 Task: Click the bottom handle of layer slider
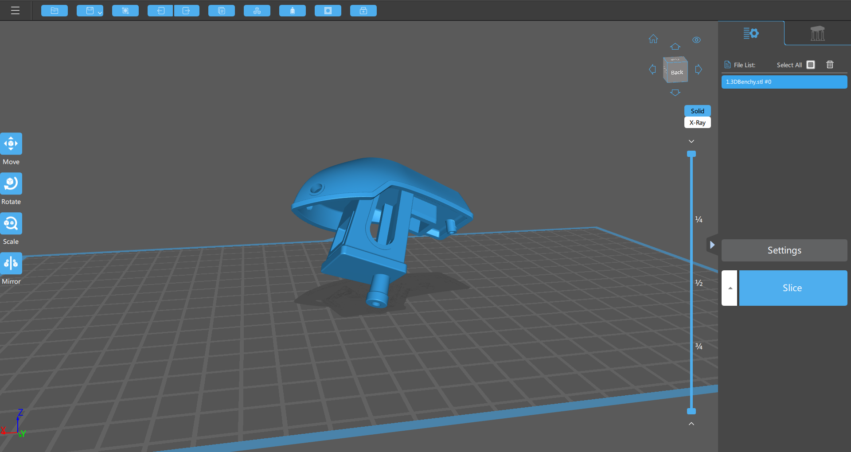pos(691,411)
